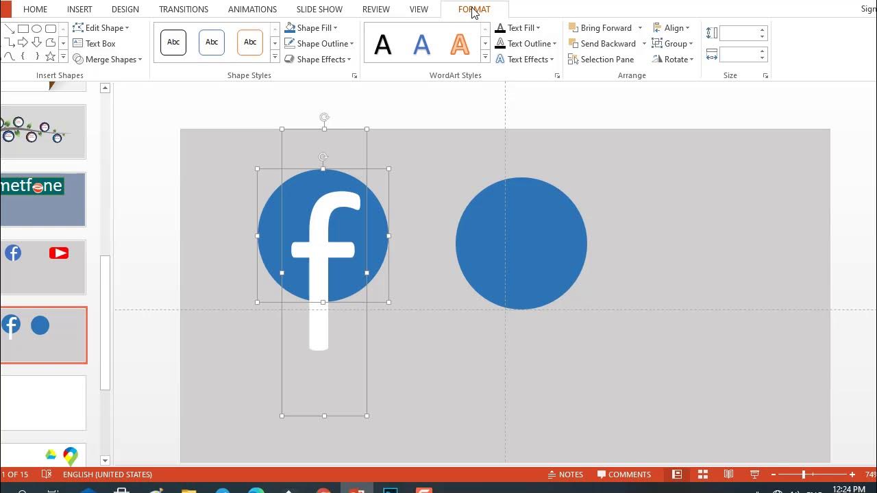The image size is (877, 493).
Task: Expand the Insert Shapes gallery More arrow
Action: pos(63,56)
